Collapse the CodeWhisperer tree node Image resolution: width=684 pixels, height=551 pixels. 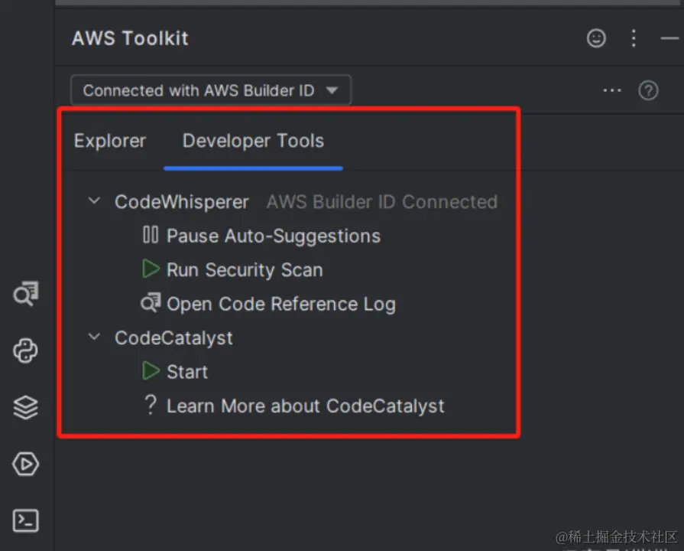tap(94, 201)
